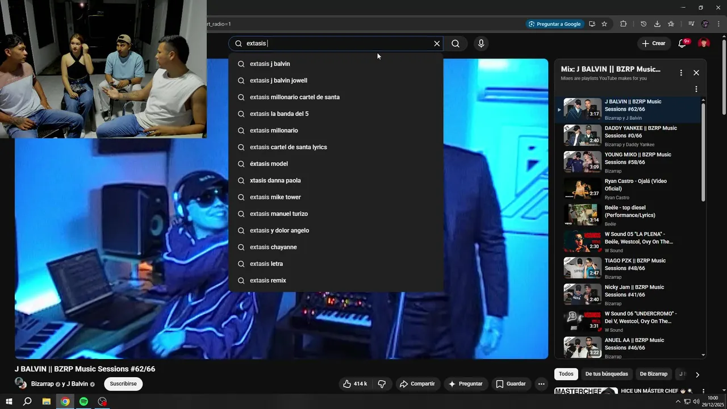Open the more actions ellipsis beside Guardar
The height and width of the screenshot is (409, 727).
pyautogui.click(x=541, y=384)
